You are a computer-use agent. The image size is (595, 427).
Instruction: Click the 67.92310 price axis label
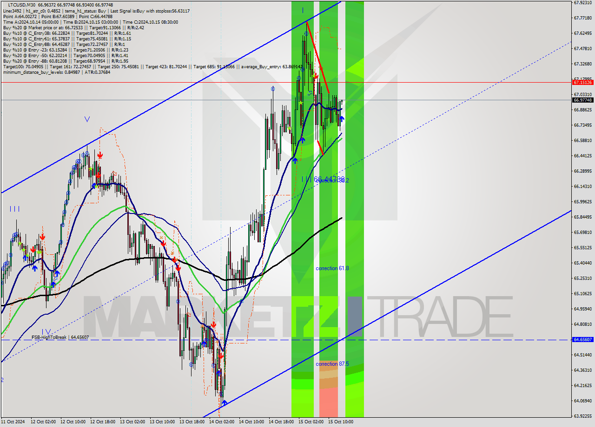pyautogui.click(x=583, y=2)
